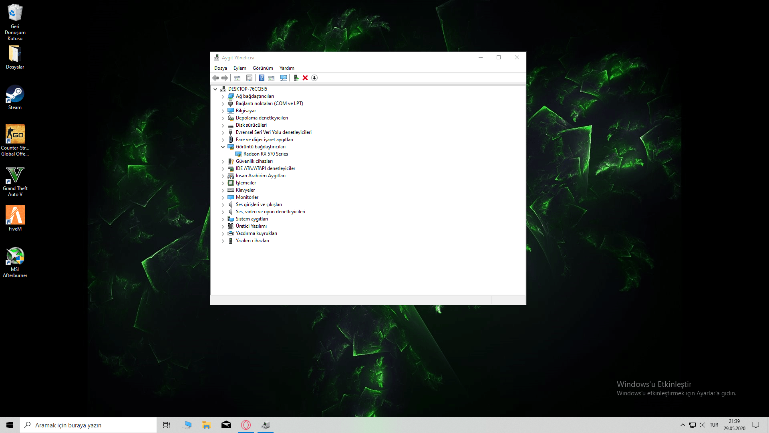Select the Radeon RX 570 Series device
This screenshot has height=433, width=769.
(x=266, y=154)
